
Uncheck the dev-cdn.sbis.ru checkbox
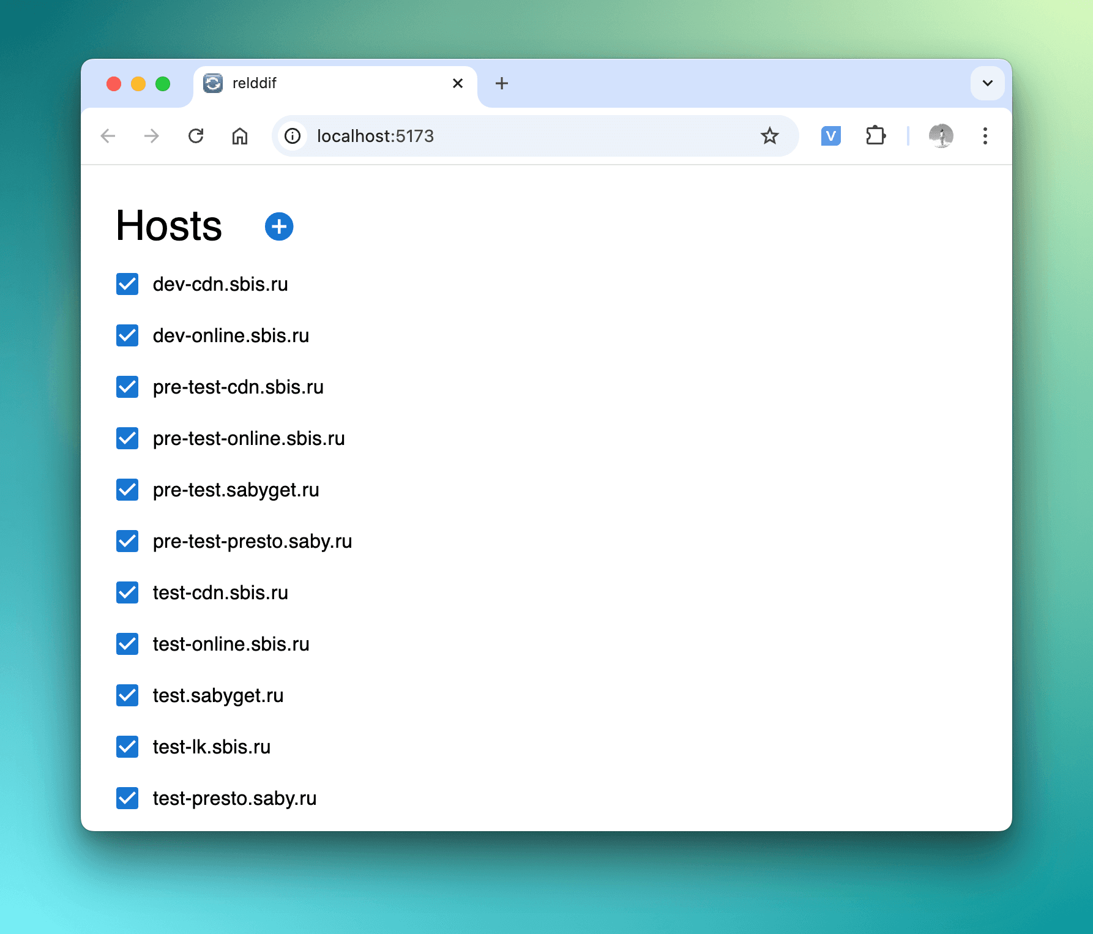tap(127, 284)
